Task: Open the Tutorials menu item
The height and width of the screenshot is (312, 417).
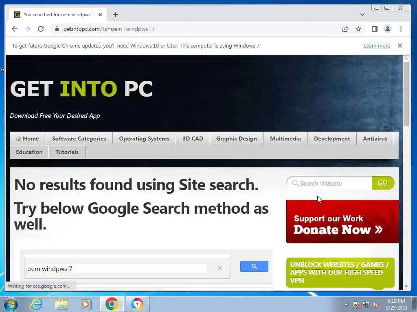Action: tap(67, 152)
